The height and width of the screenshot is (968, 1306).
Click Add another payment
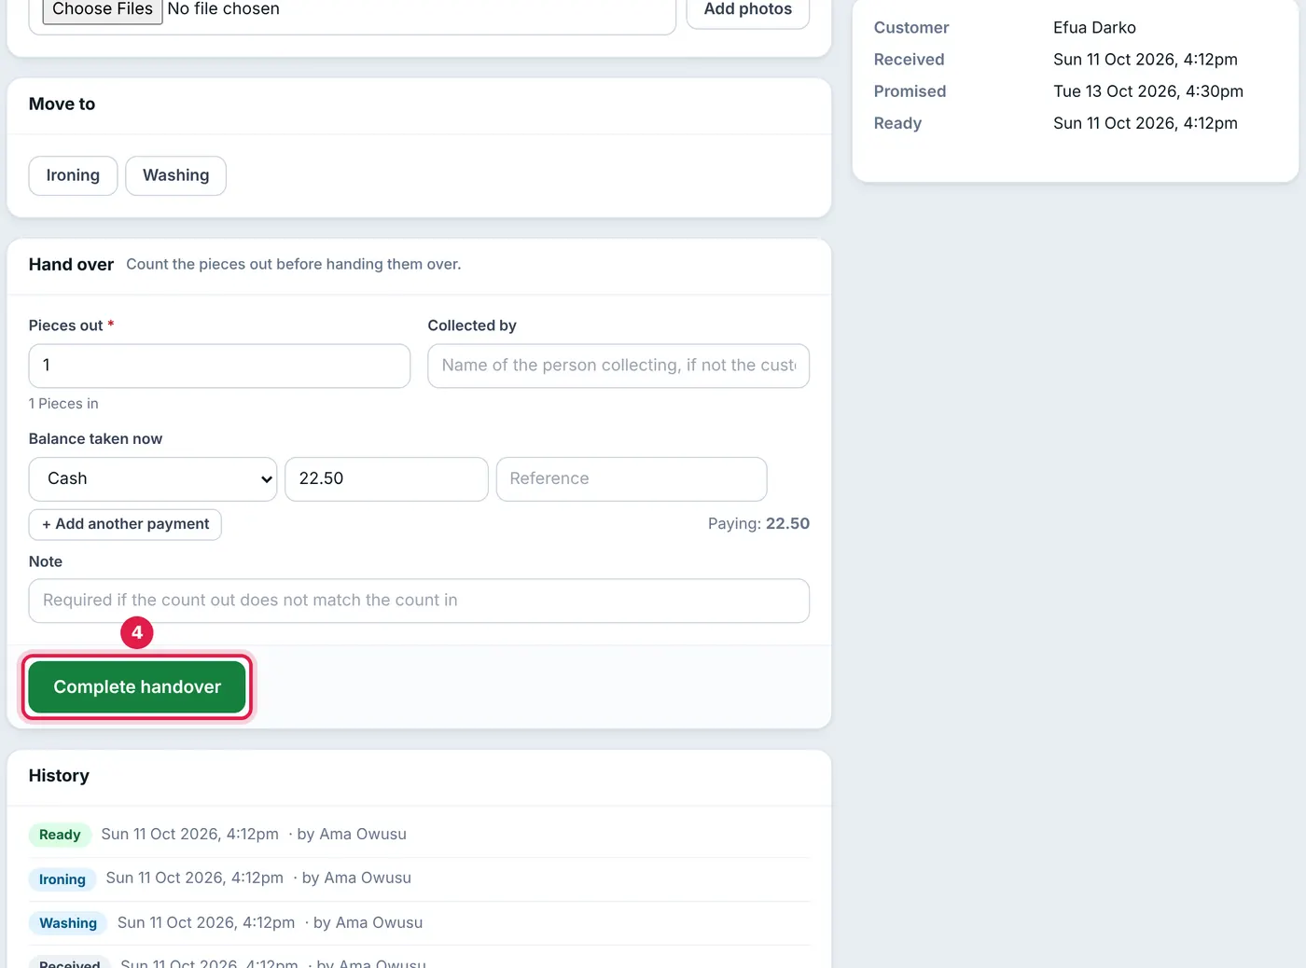pos(125,524)
